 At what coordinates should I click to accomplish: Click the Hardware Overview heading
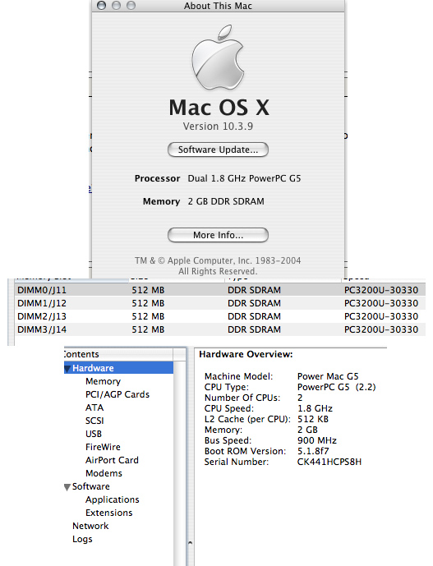pos(246,354)
